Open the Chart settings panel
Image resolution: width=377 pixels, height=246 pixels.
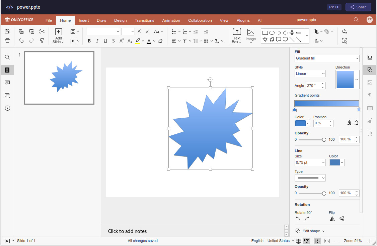370,121
